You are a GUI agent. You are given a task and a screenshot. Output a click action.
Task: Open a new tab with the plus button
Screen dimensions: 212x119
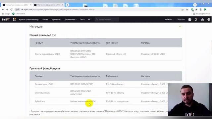[67, 5]
